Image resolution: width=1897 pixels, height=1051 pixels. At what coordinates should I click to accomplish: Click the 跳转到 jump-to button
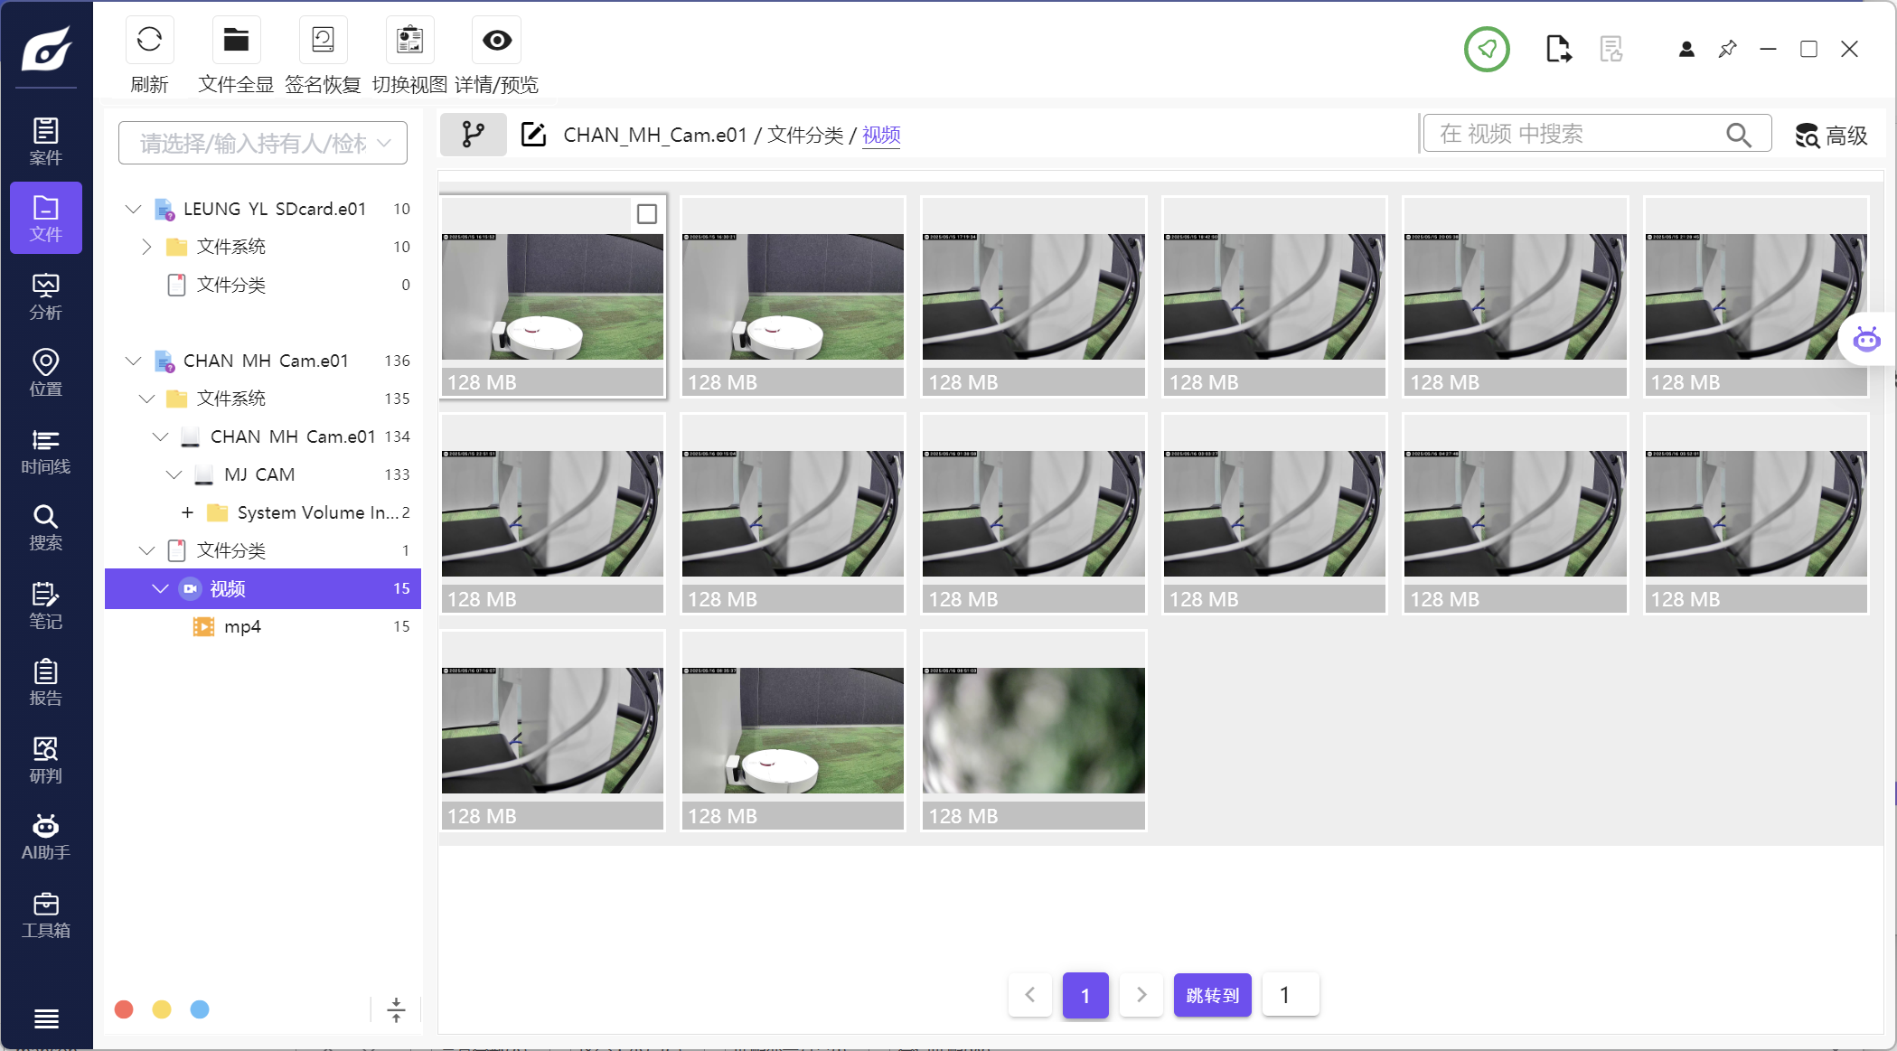point(1212,995)
